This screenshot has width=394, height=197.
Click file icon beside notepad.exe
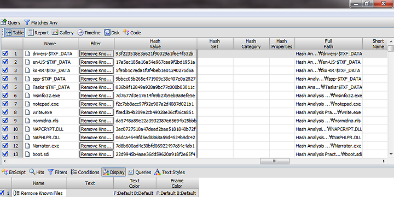click(27, 104)
